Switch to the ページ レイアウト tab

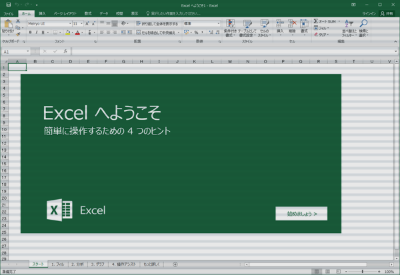[65, 13]
